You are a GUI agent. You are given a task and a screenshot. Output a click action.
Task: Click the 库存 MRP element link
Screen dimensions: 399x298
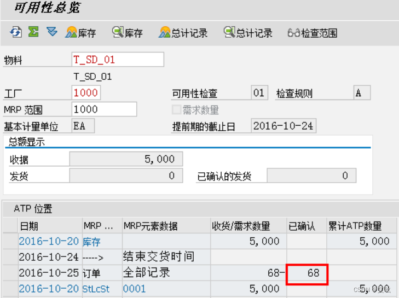pos(91,242)
